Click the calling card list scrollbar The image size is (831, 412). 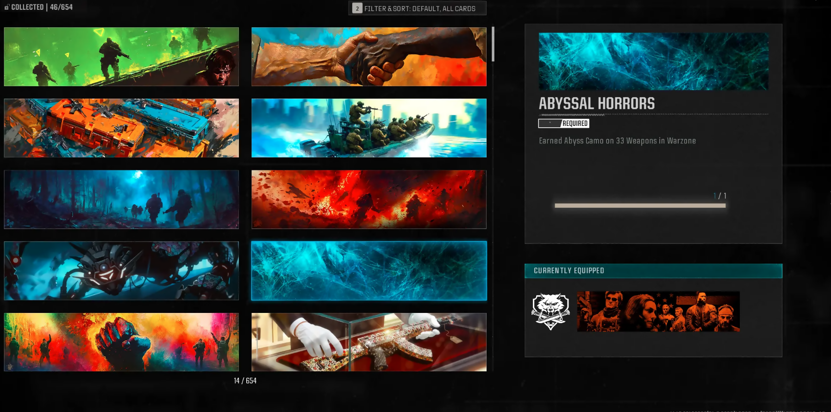[493, 44]
